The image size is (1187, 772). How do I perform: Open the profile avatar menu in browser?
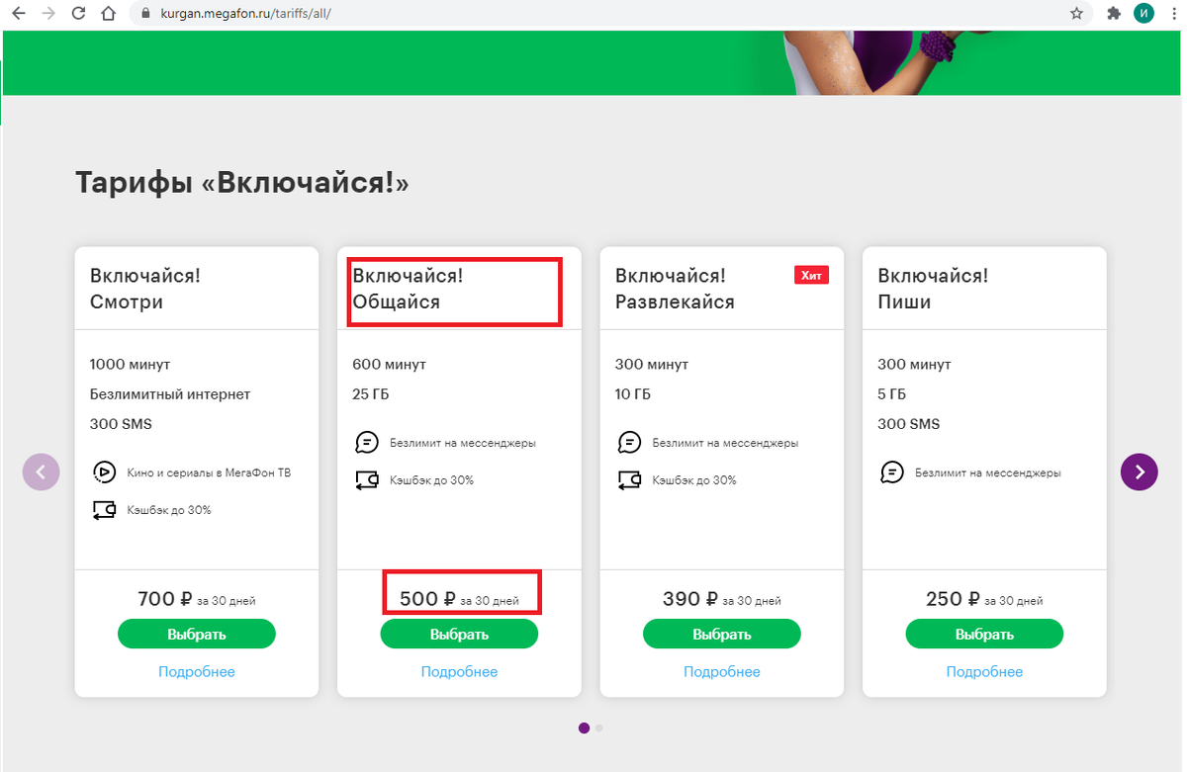(1144, 14)
